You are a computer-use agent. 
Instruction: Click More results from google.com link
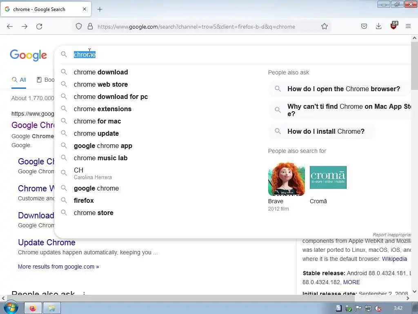pyautogui.click(x=58, y=267)
